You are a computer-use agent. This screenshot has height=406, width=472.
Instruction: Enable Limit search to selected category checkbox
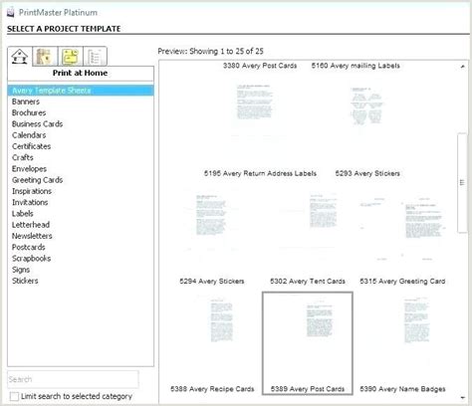14,396
